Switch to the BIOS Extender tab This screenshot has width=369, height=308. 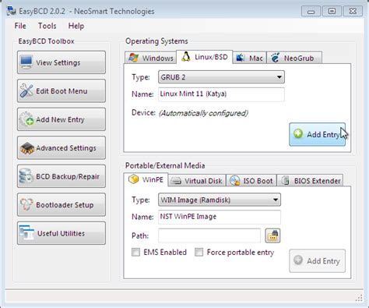pyautogui.click(x=311, y=181)
